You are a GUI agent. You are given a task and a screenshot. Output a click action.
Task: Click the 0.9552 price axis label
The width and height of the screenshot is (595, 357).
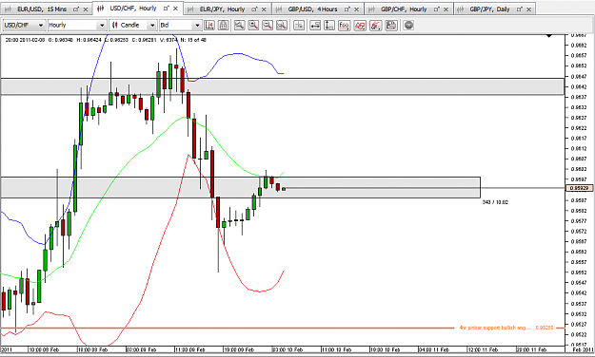tap(579, 272)
